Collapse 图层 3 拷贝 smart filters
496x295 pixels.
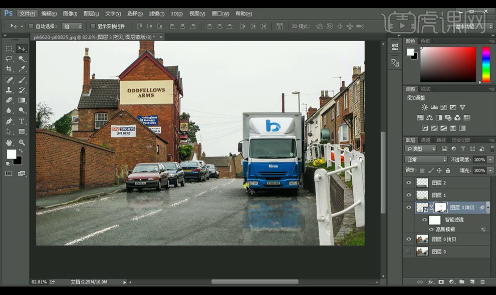pos(487,207)
